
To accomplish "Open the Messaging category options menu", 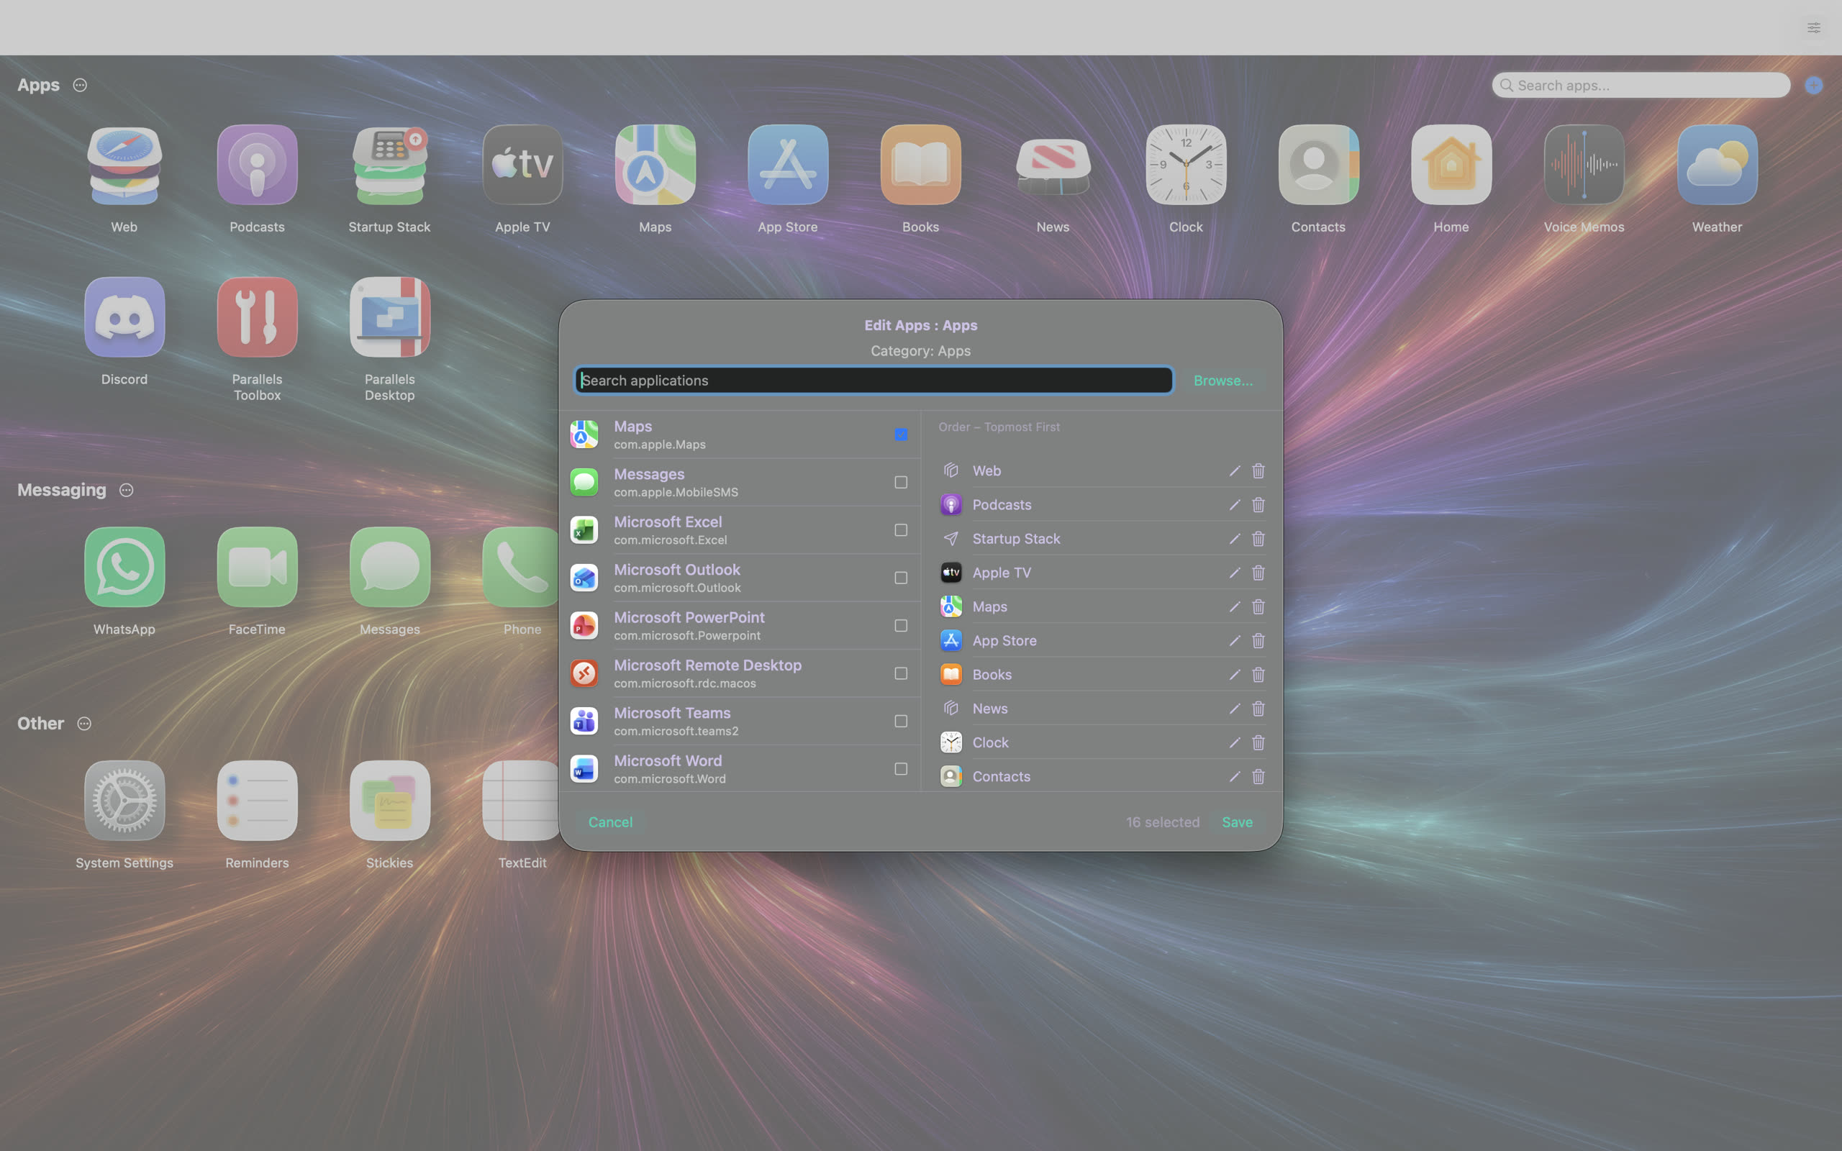I will pyautogui.click(x=127, y=490).
